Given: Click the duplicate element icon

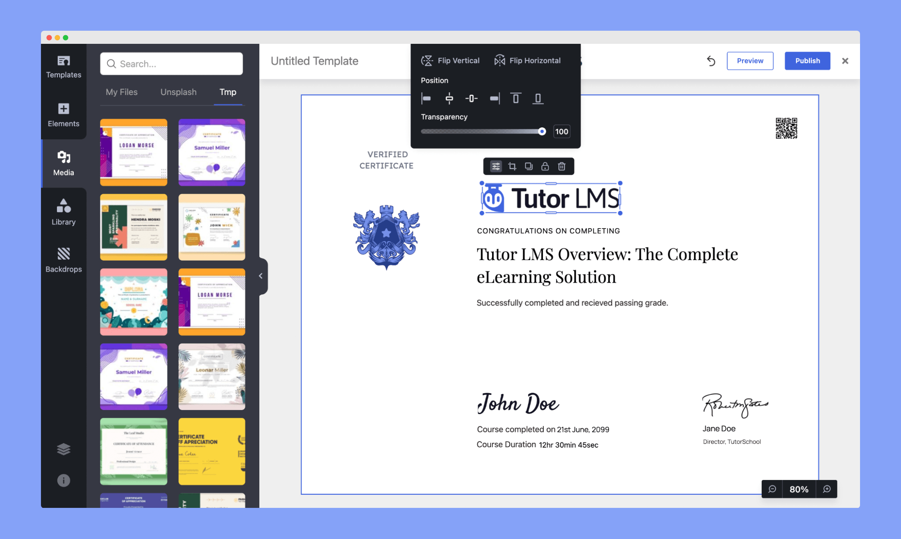Looking at the screenshot, I should (x=527, y=166).
